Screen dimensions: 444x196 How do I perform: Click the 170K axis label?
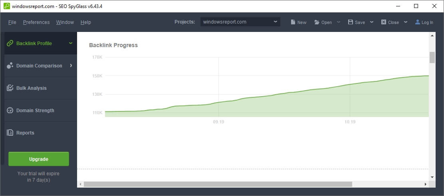click(x=97, y=57)
